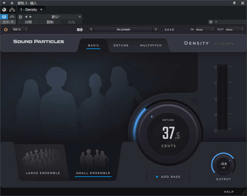The image size is (247, 196).
Task: Open the routing tree icon
Action: tap(12, 10)
